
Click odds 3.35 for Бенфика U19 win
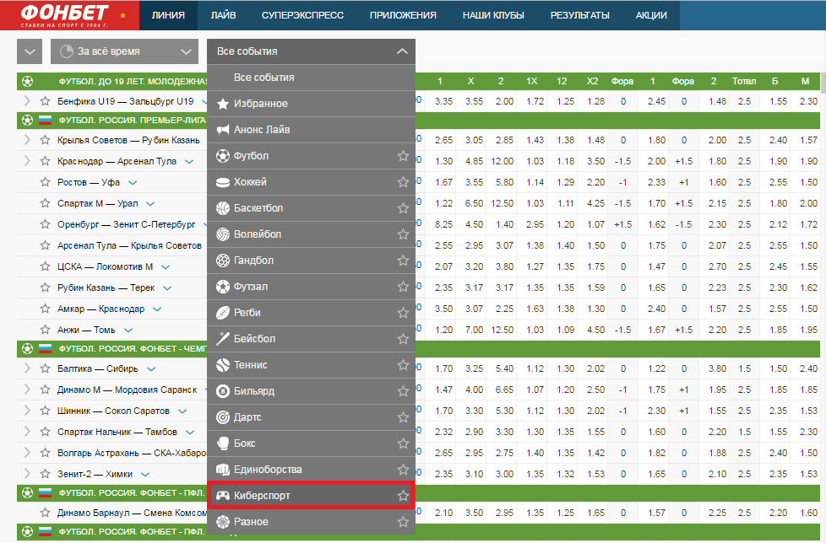pos(443,101)
